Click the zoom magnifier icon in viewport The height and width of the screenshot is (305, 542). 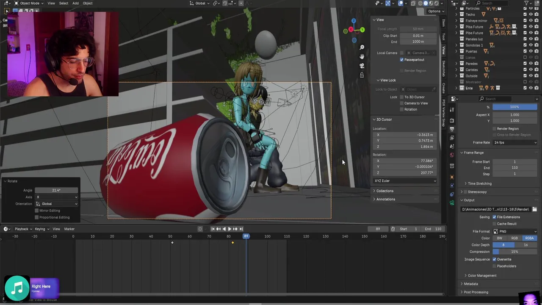pyautogui.click(x=362, y=47)
